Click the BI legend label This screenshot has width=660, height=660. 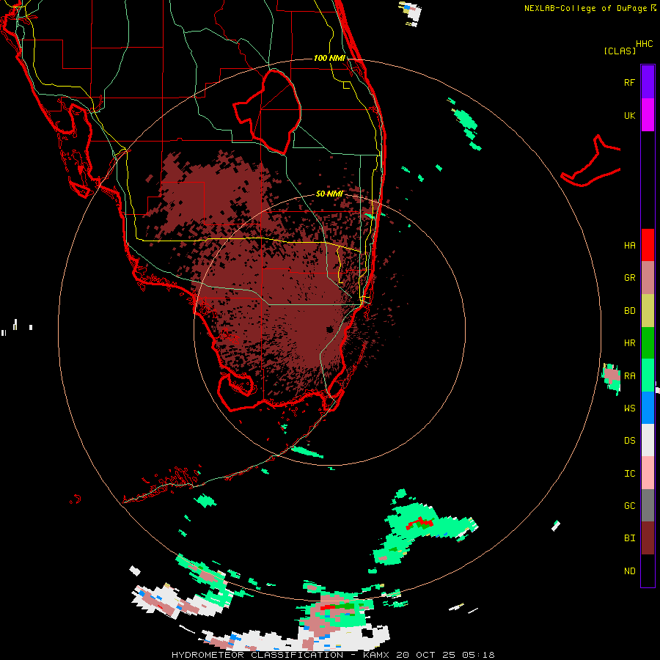pyautogui.click(x=629, y=538)
